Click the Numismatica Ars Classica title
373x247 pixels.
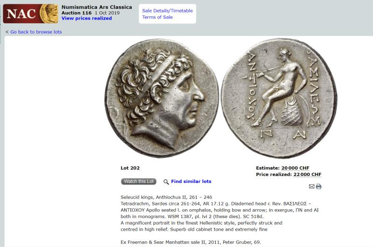(97, 7)
